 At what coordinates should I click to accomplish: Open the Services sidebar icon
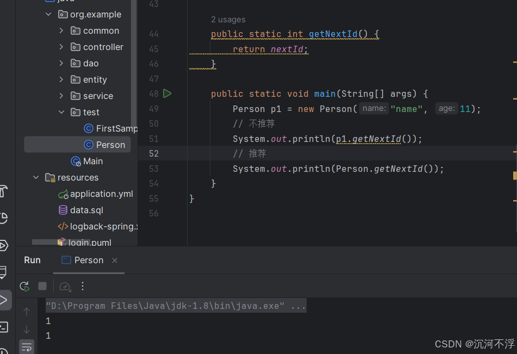pos(4,246)
